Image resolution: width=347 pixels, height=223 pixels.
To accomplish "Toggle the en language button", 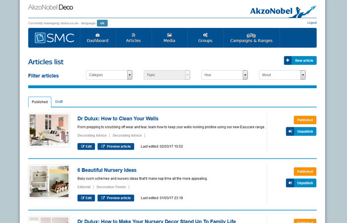I will pyautogui.click(x=102, y=23).
